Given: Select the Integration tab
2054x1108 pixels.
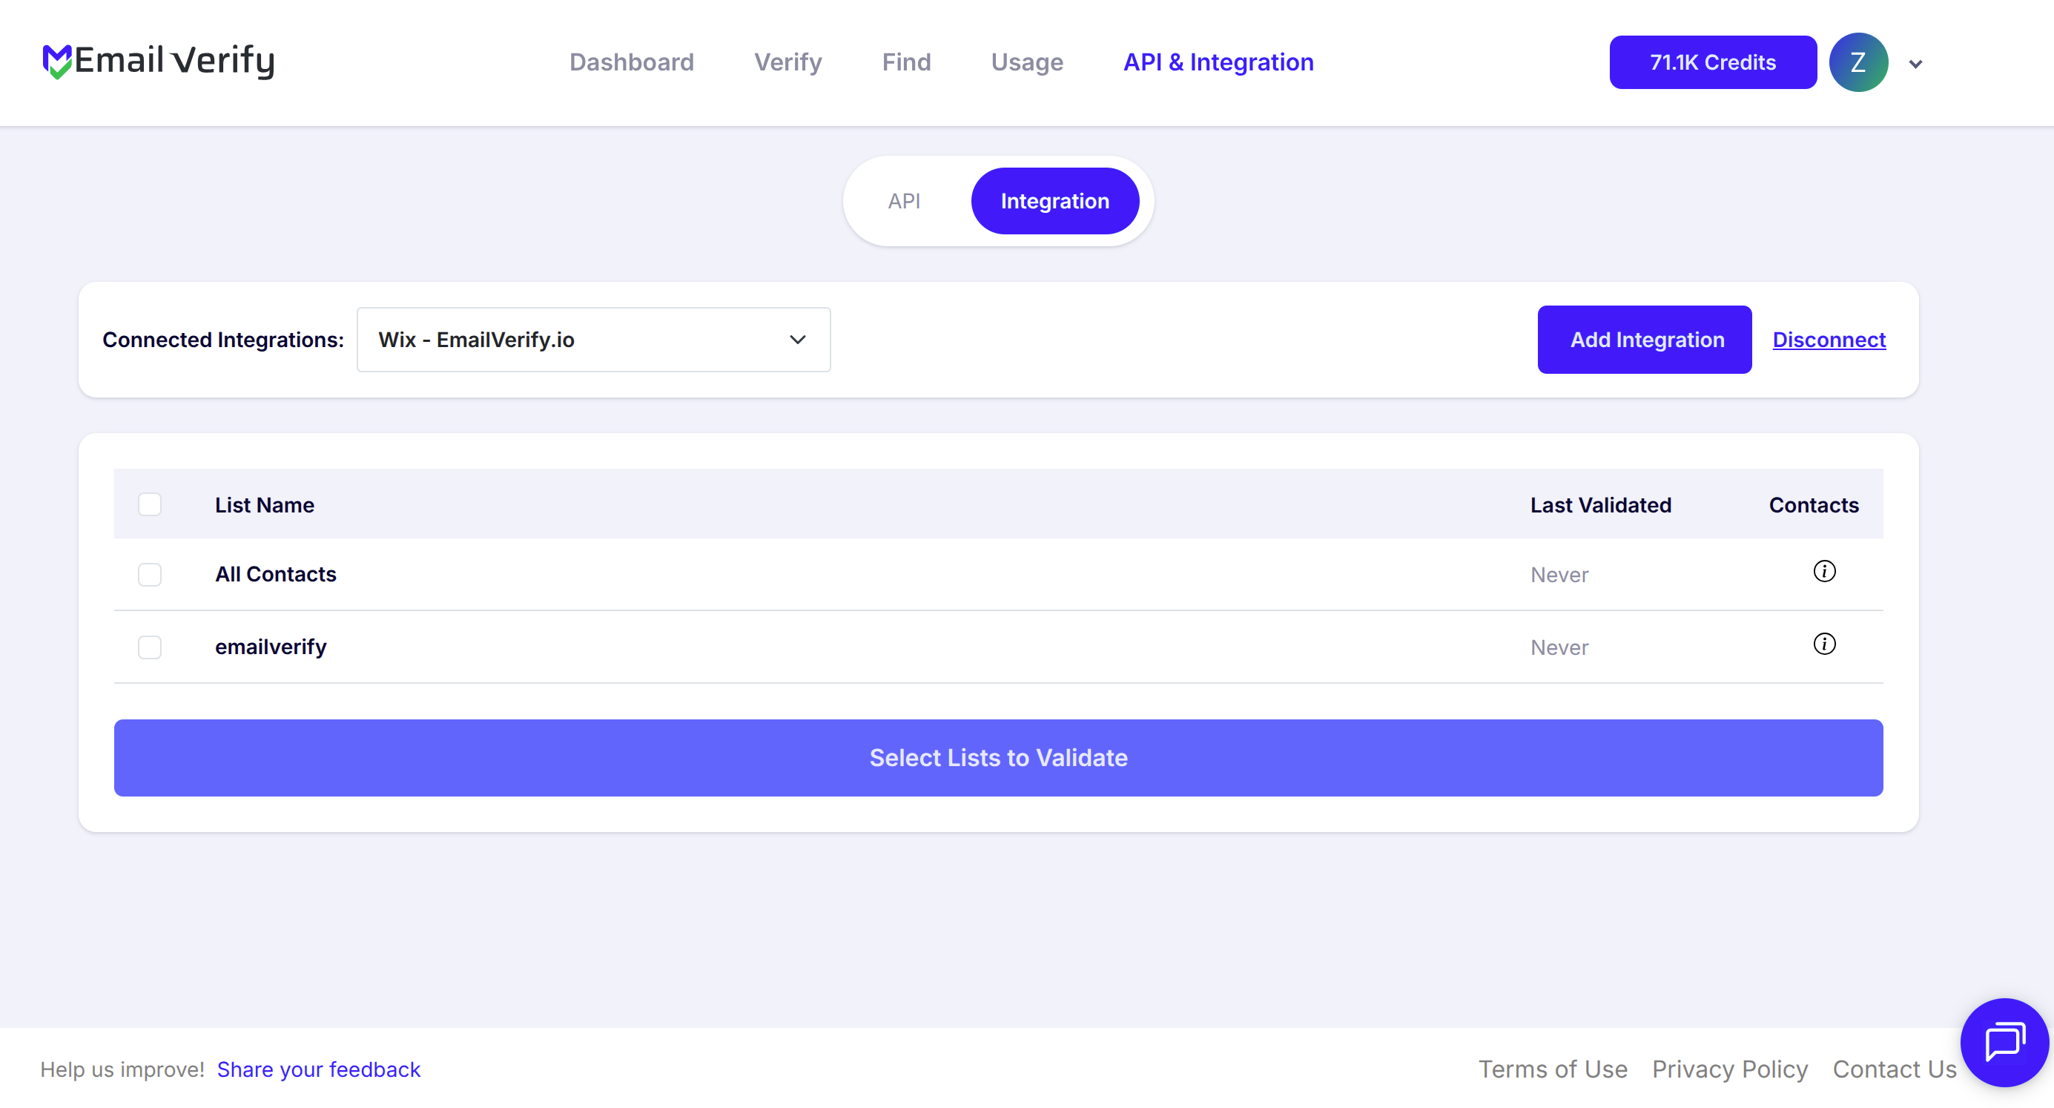Looking at the screenshot, I should click(x=1055, y=201).
